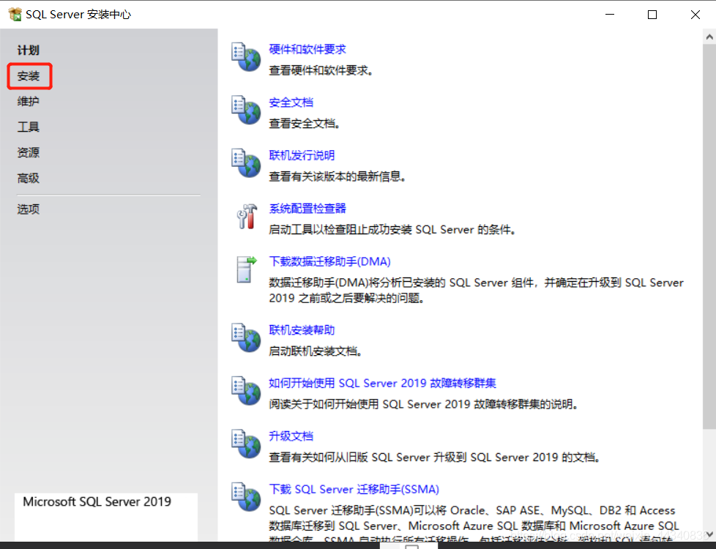The width and height of the screenshot is (716, 549).
Task: Open the 维护 section
Action: [x=29, y=102]
